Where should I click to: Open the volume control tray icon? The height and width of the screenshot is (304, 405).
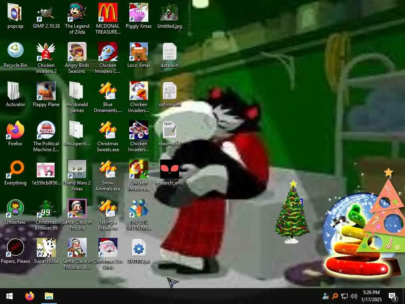(x=354, y=296)
